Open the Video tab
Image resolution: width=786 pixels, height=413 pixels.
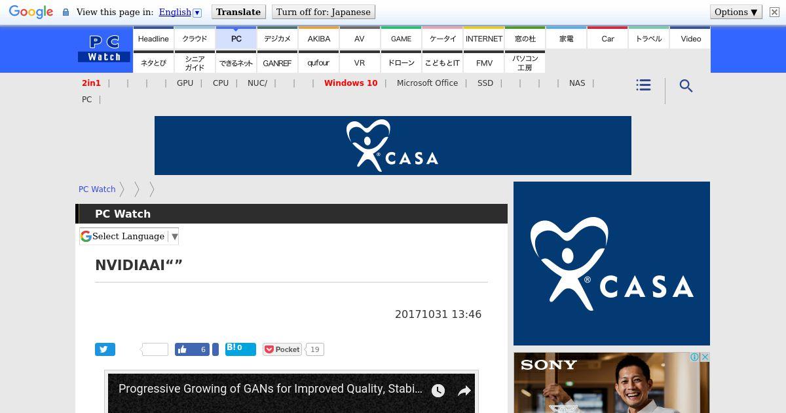click(690, 38)
